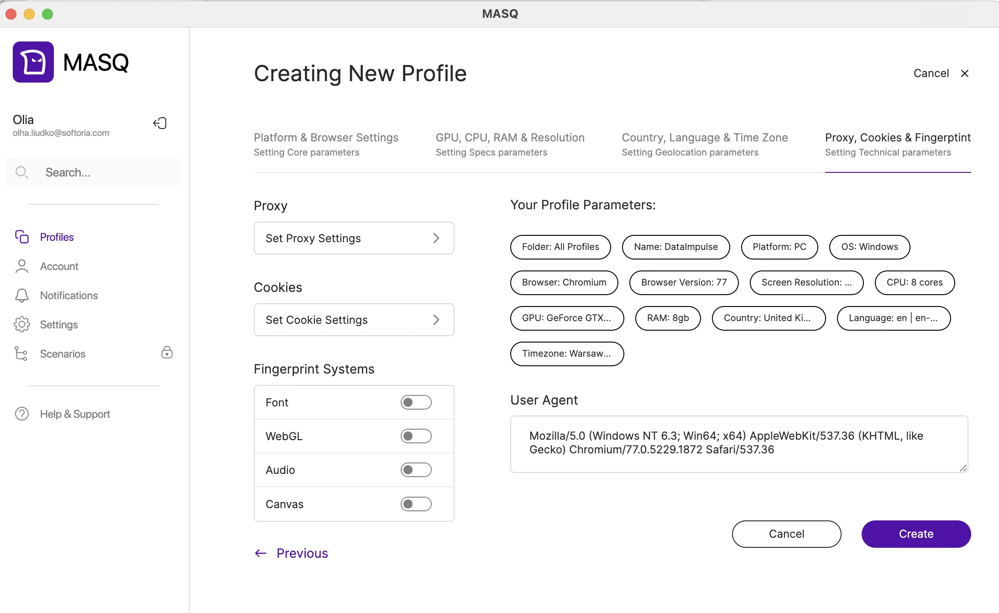Open Country, Language & Time Zone tab

tap(705, 145)
